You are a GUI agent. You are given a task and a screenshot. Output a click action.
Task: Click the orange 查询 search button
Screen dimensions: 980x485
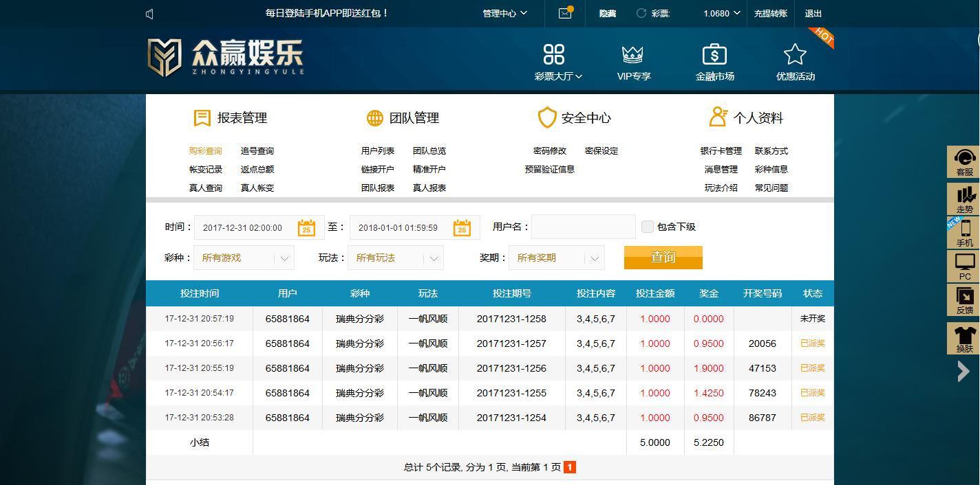coord(663,258)
